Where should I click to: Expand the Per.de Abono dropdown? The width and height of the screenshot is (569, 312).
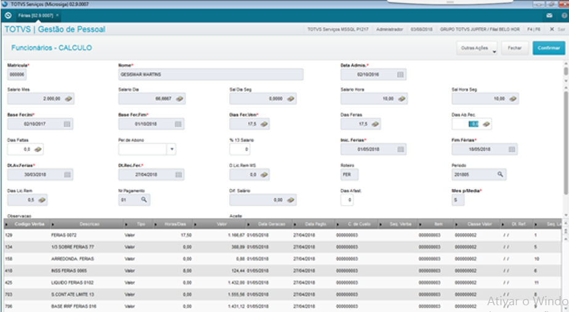[172, 149]
